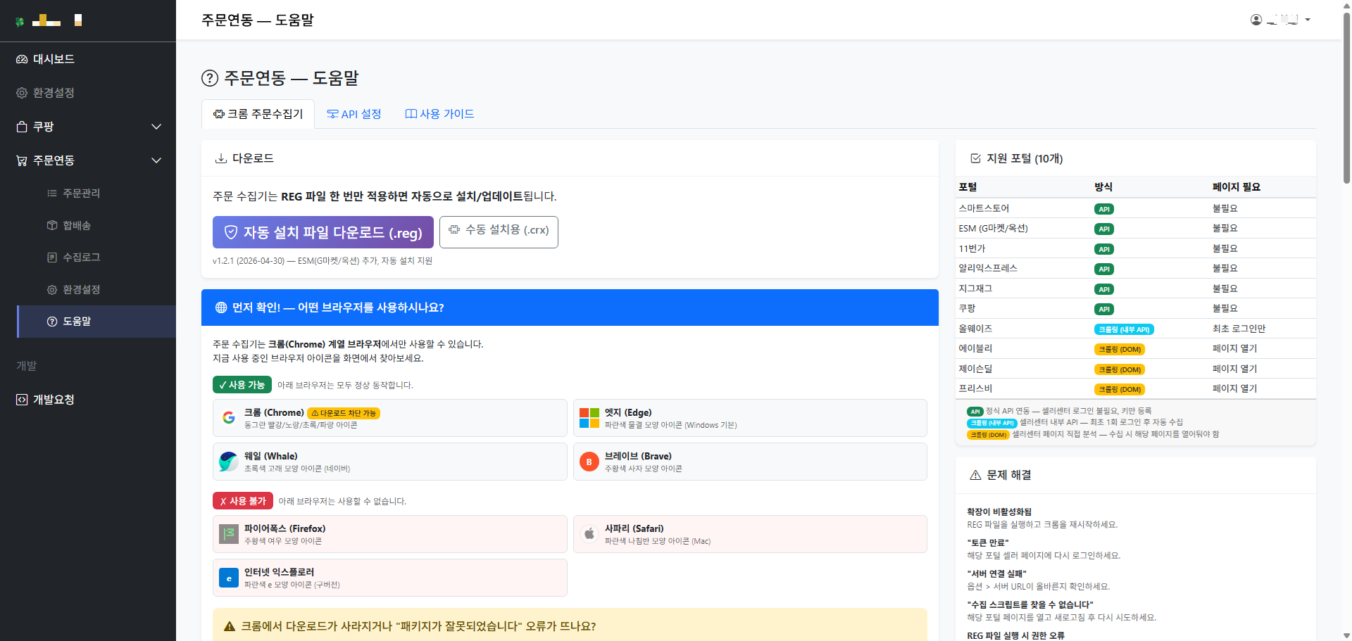The image size is (1352, 641).
Task: Click the 문제 해결 triangle icon
Action: point(975,475)
